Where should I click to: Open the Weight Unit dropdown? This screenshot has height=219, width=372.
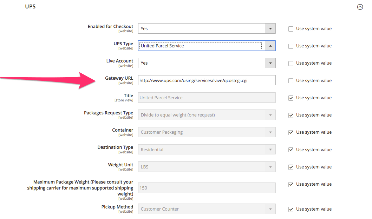(207, 167)
